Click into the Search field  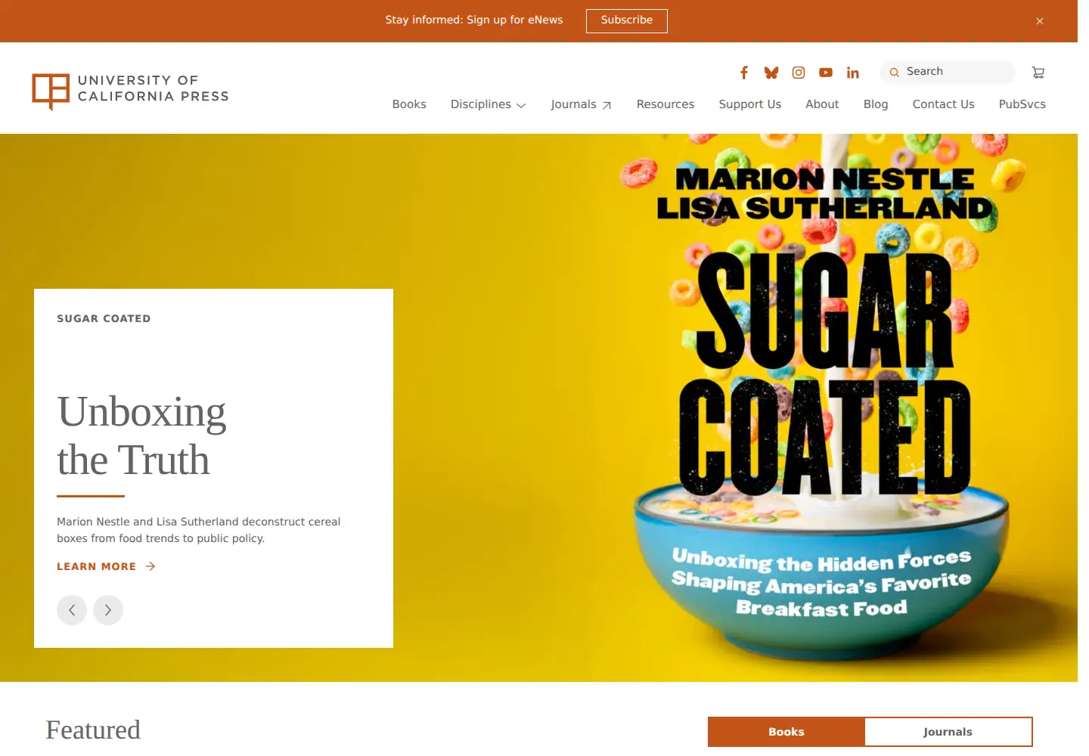pyautogui.click(x=948, y=72)
